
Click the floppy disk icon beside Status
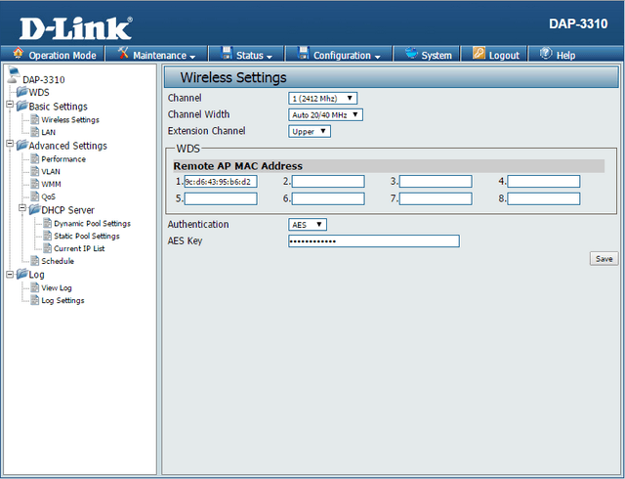click(x=227, y=53)
